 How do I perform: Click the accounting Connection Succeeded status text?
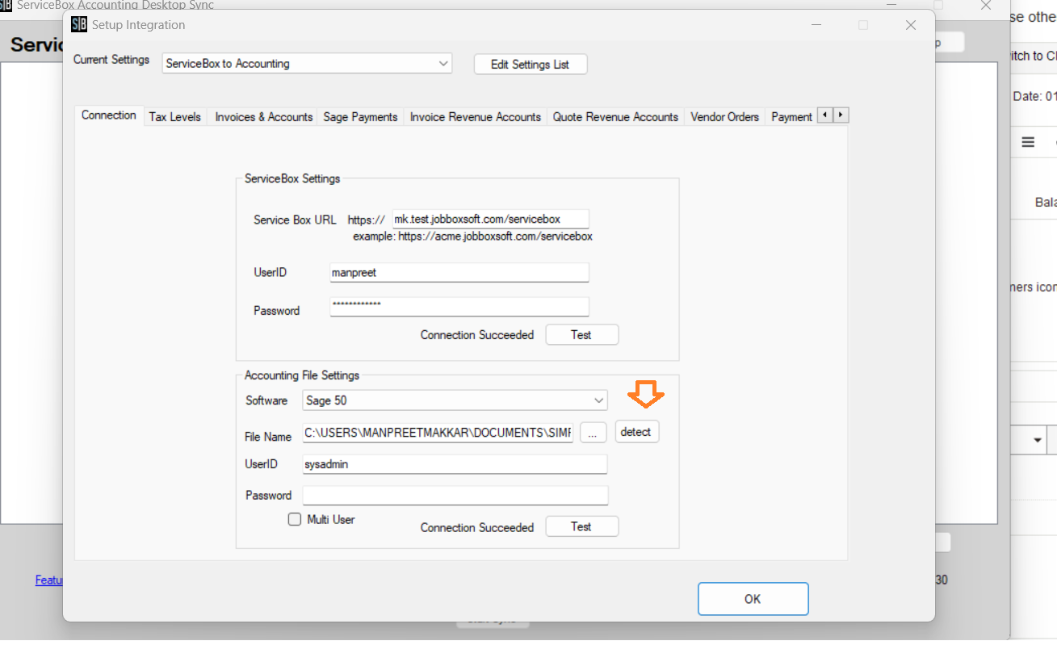click(x=477, y=527)
